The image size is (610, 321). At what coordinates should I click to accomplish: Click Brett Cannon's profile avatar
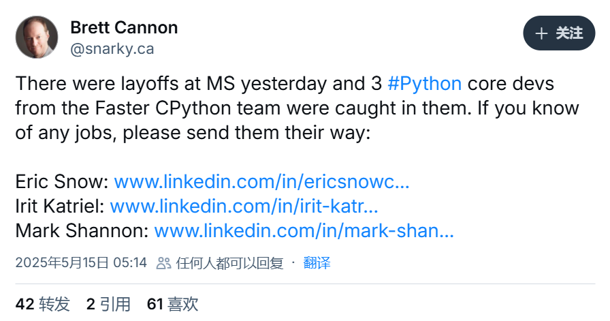[36, 37]
